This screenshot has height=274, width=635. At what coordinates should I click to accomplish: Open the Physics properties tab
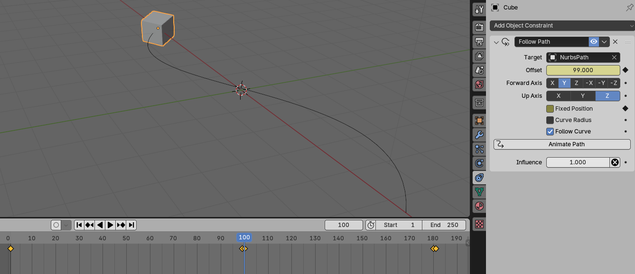479,163
